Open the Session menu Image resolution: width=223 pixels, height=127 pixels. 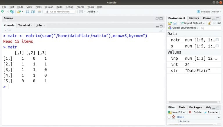(49, 7)
